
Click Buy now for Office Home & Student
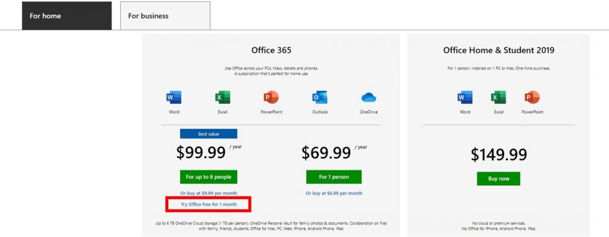[x=499, y=179]
